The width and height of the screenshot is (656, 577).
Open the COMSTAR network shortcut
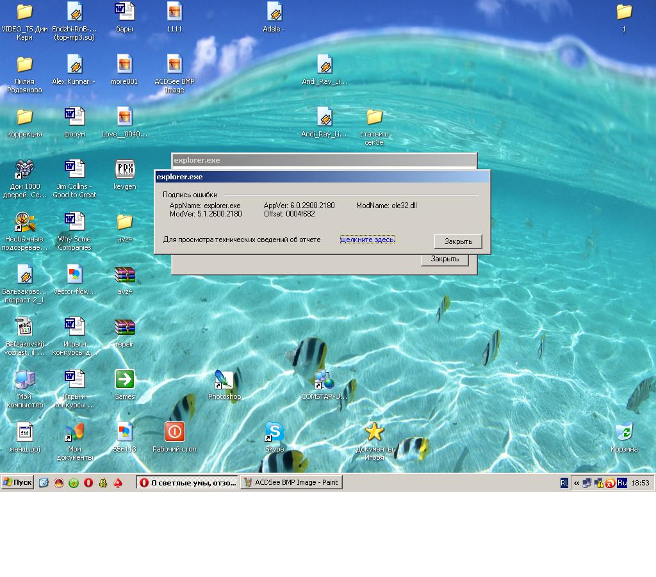[x=324, y=380]
